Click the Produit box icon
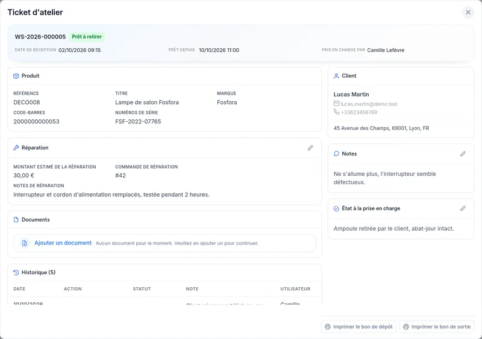 16,76
